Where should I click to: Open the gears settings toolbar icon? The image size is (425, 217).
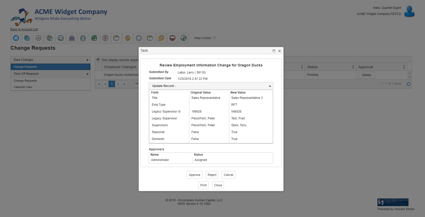point(27,38)
